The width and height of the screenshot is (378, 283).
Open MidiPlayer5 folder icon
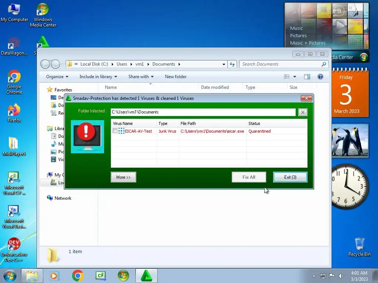14,146
